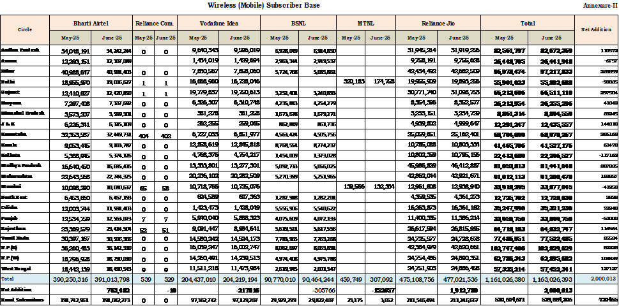The height and width of the screenshot is (306, 619).
Task: Select grand total cell '1,163,026,393'
Action: pos(551,279)
